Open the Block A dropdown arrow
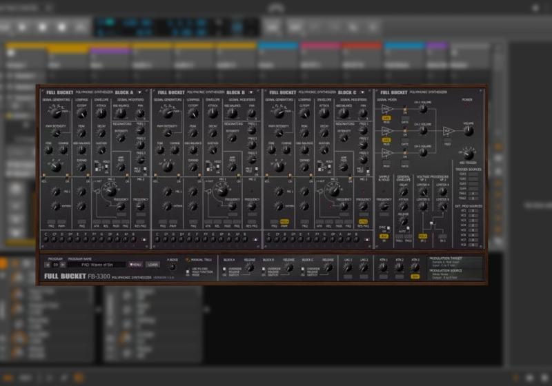This screenshot has width=552, height=386. coord(140,92)
